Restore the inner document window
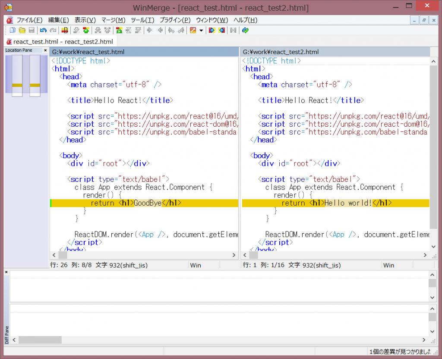This screenshot has width=442, height=359. (x=424, y=20)
